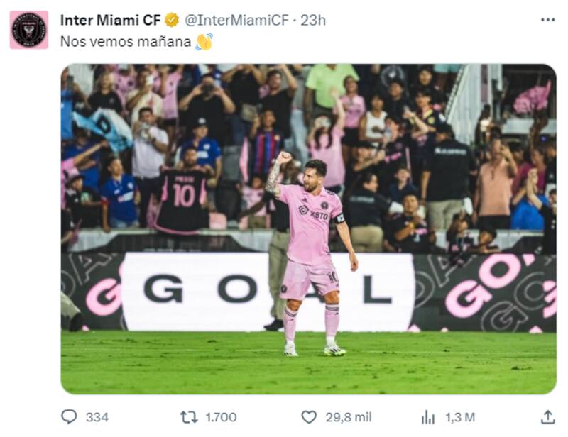This screenshot has width=568, height=437.
Task: Retweet using the repost arrows icon
Action: [189, 416]
